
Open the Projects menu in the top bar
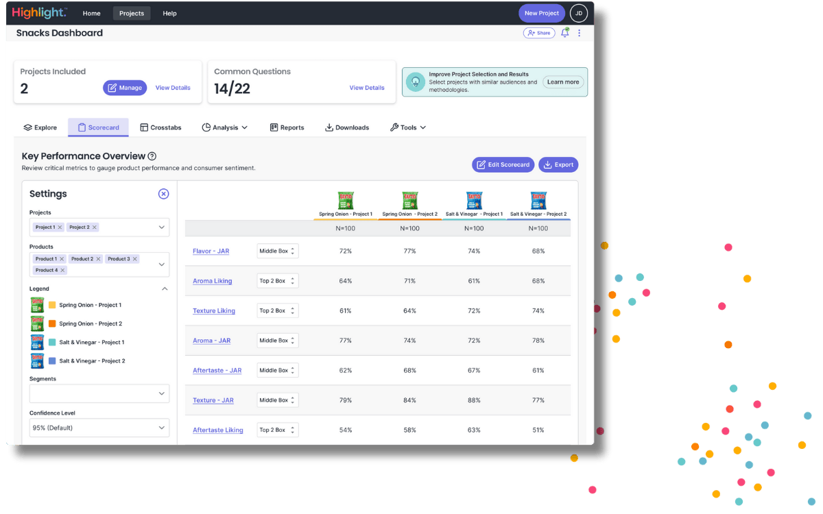click(132, 13)
